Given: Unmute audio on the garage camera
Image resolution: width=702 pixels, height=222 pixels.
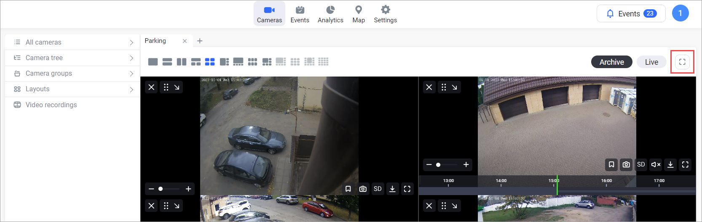Looking at the screenshot, I should [656, 164].
